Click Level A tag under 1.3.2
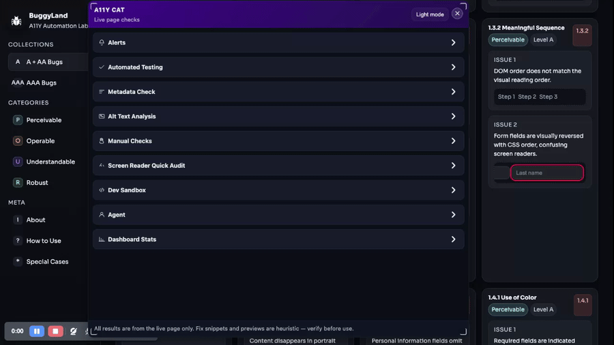614x345 pixels. click(x=543, y=40)
